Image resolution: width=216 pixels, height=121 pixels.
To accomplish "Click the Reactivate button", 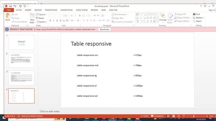I will [104, 29].
